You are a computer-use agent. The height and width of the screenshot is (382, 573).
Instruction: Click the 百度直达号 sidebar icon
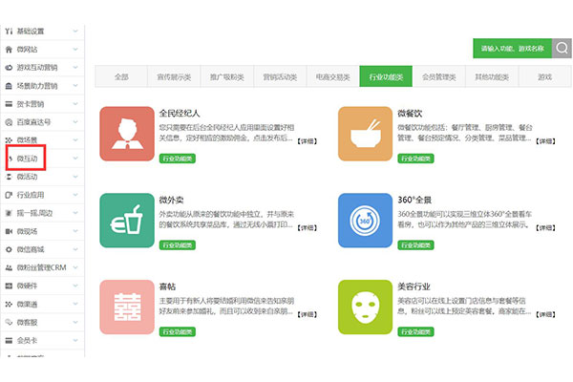coord(9,122)
